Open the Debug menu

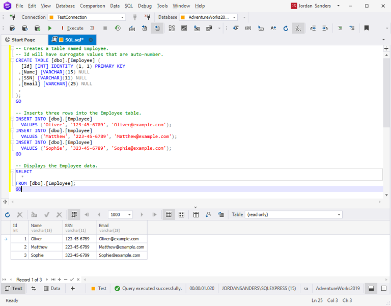click(x=145, y=6)
